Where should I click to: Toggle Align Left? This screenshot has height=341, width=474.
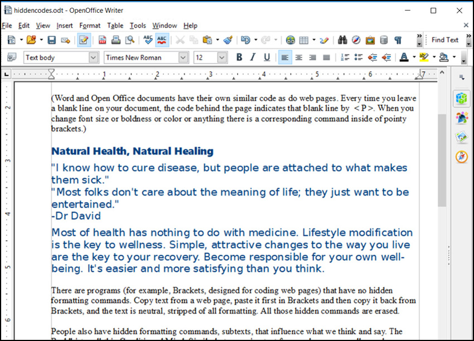coord(285,57)
